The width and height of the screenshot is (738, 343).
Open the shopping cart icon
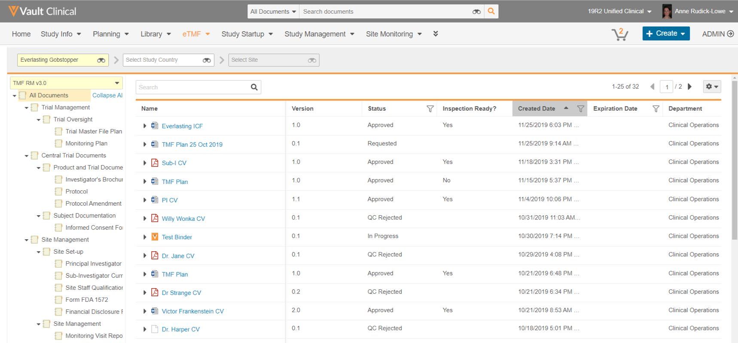click(x=619, y=34)
